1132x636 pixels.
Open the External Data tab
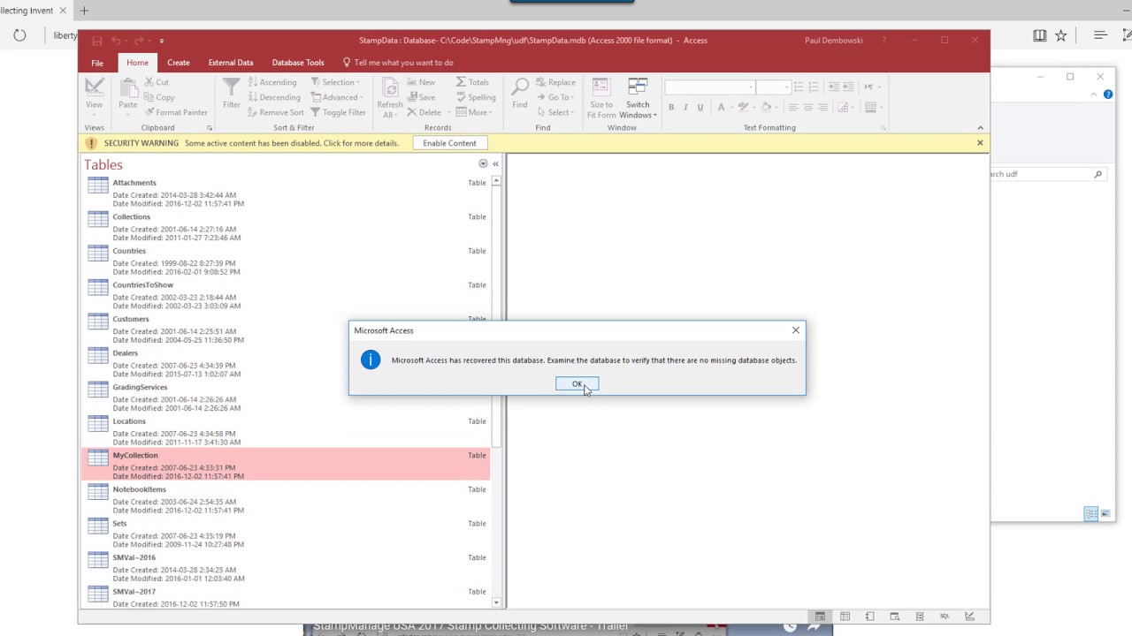[x=231, y=63]
